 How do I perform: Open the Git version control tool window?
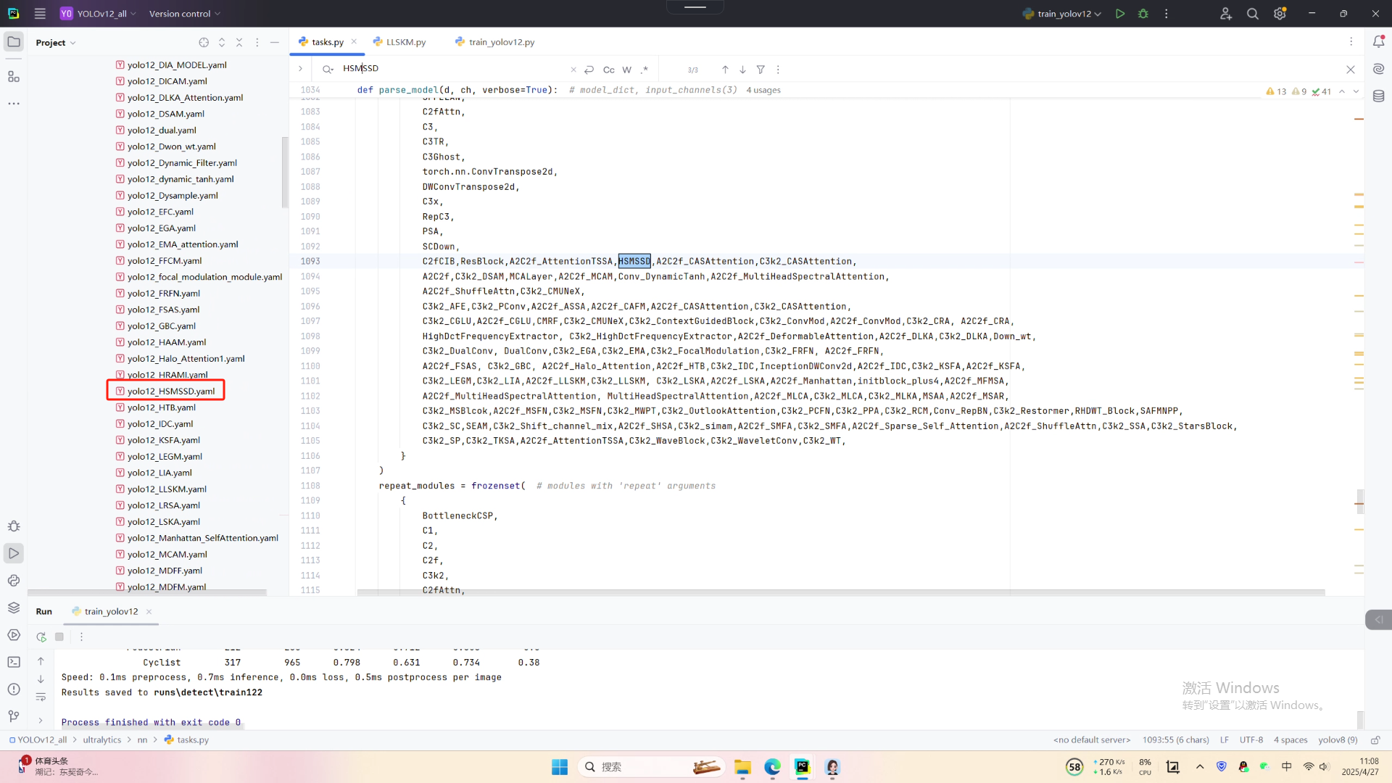(x=14, y=716)
